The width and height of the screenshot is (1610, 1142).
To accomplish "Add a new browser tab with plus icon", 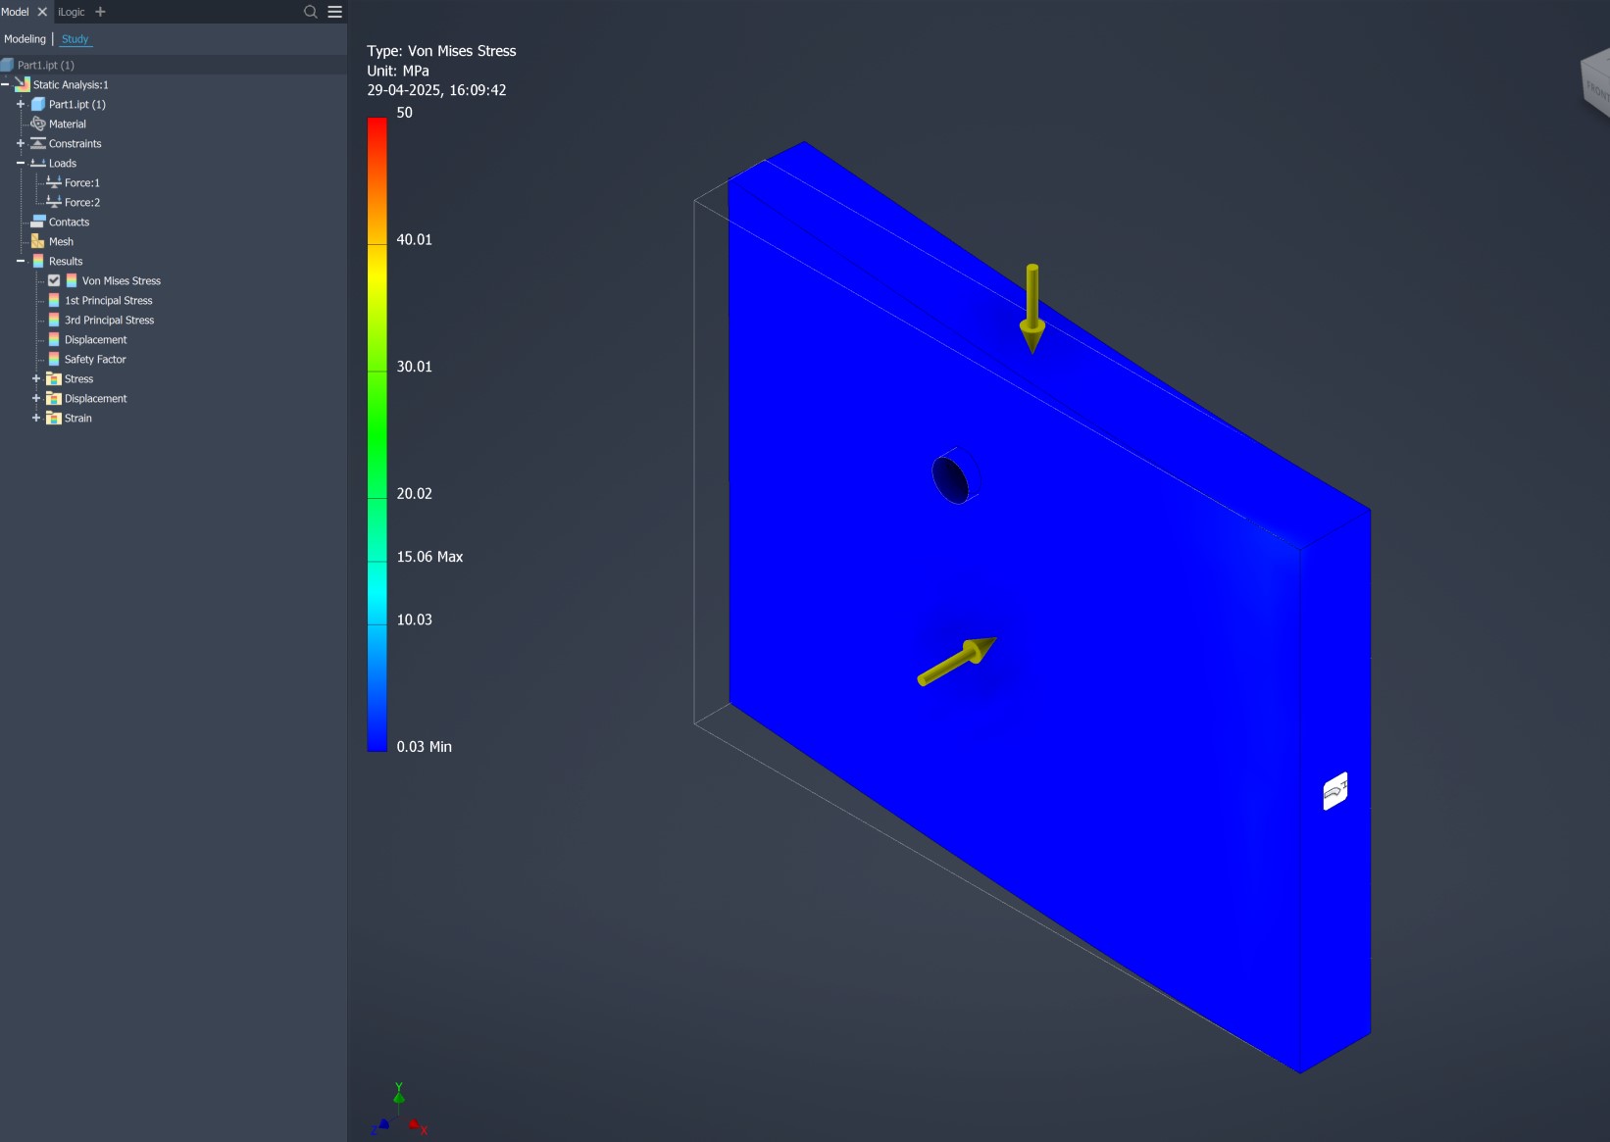I will [x=100, y=12].
